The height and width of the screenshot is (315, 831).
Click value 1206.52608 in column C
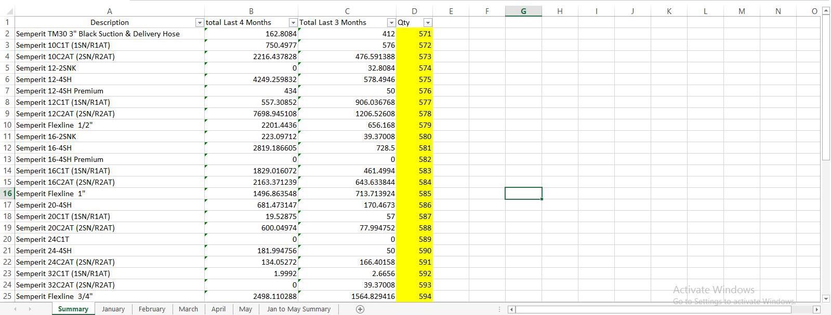(x=347, y=114)
